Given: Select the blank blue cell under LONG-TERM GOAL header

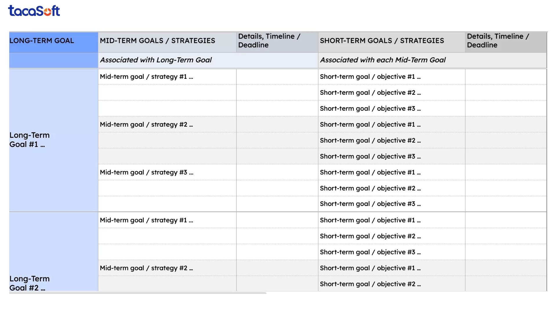Looking at the screenshot, I should click(x=53, y=60).
